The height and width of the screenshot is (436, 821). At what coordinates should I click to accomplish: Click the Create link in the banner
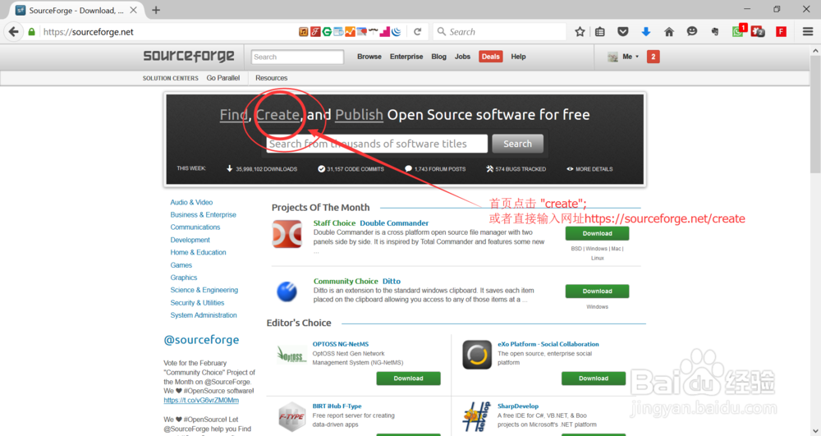[x=277, y=115]
